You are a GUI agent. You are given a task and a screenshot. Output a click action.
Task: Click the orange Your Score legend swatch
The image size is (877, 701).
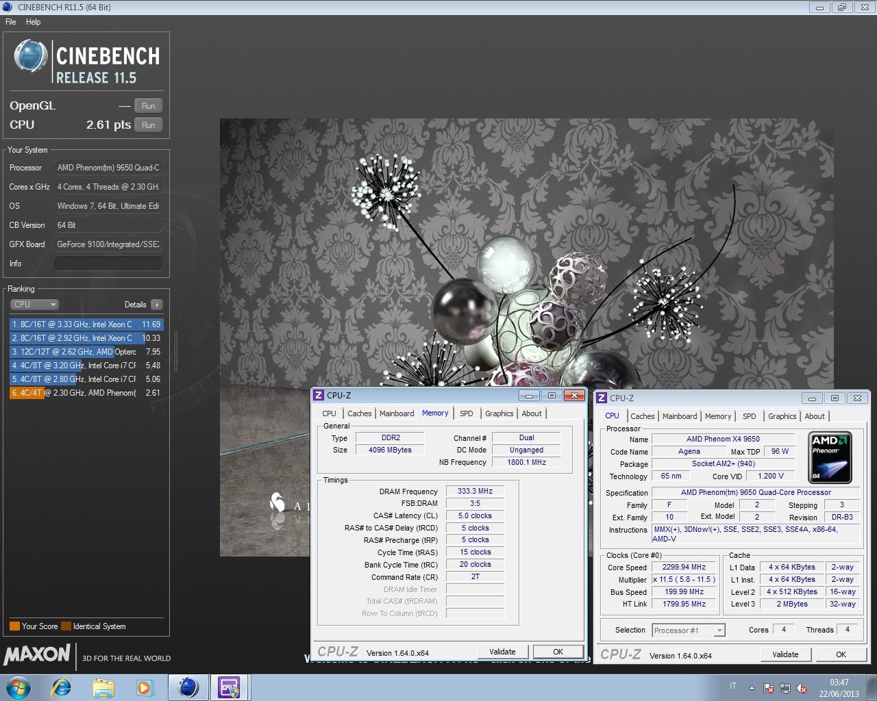[14, 626]
